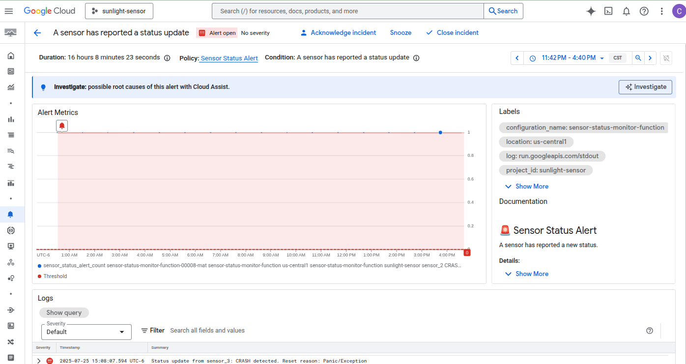The height and width of the screenshot is (364, 686).
Task: Click the zoom reset magnifier icon
Action: pyautogui.click(x=638, y=58)
